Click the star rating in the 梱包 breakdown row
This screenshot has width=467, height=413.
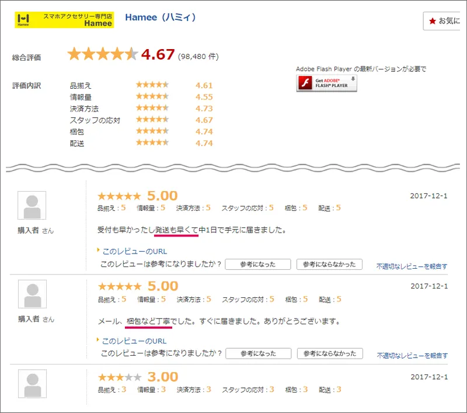point(152,131)
